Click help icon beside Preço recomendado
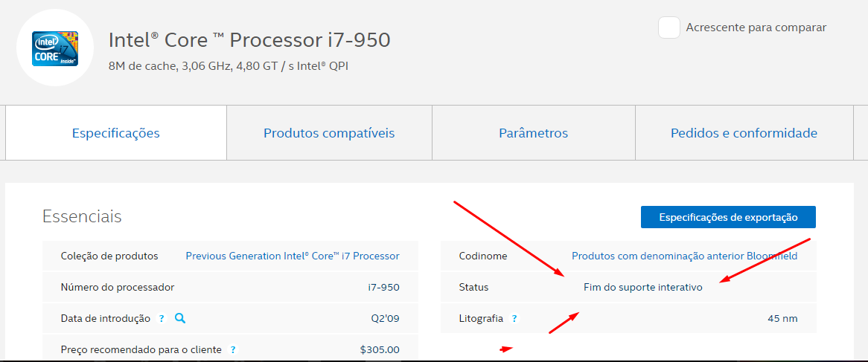This screenshot has height=362, width=868. point(233,350)
